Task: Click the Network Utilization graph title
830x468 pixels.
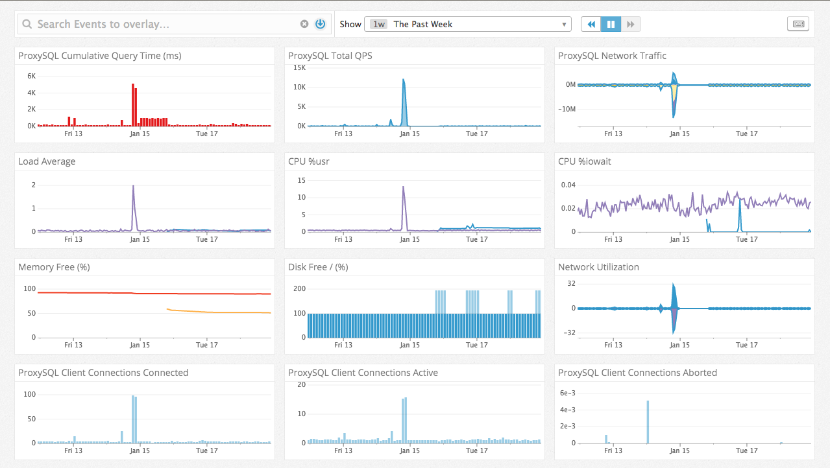Action: (x=598, y=267)
